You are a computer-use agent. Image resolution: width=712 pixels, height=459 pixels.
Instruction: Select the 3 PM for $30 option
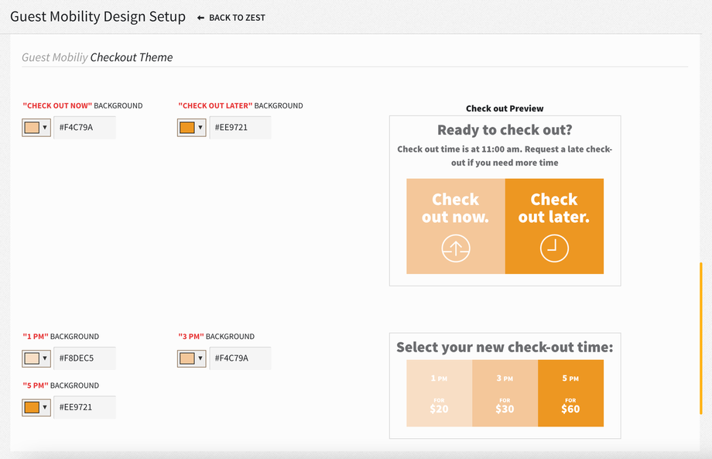pyautogui.click(x=505, y=393)
